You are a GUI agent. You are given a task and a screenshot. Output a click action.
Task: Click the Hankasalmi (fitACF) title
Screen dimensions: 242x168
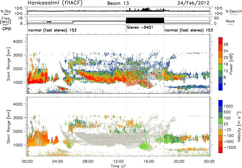pyautogui.click(x=55, y=3)
